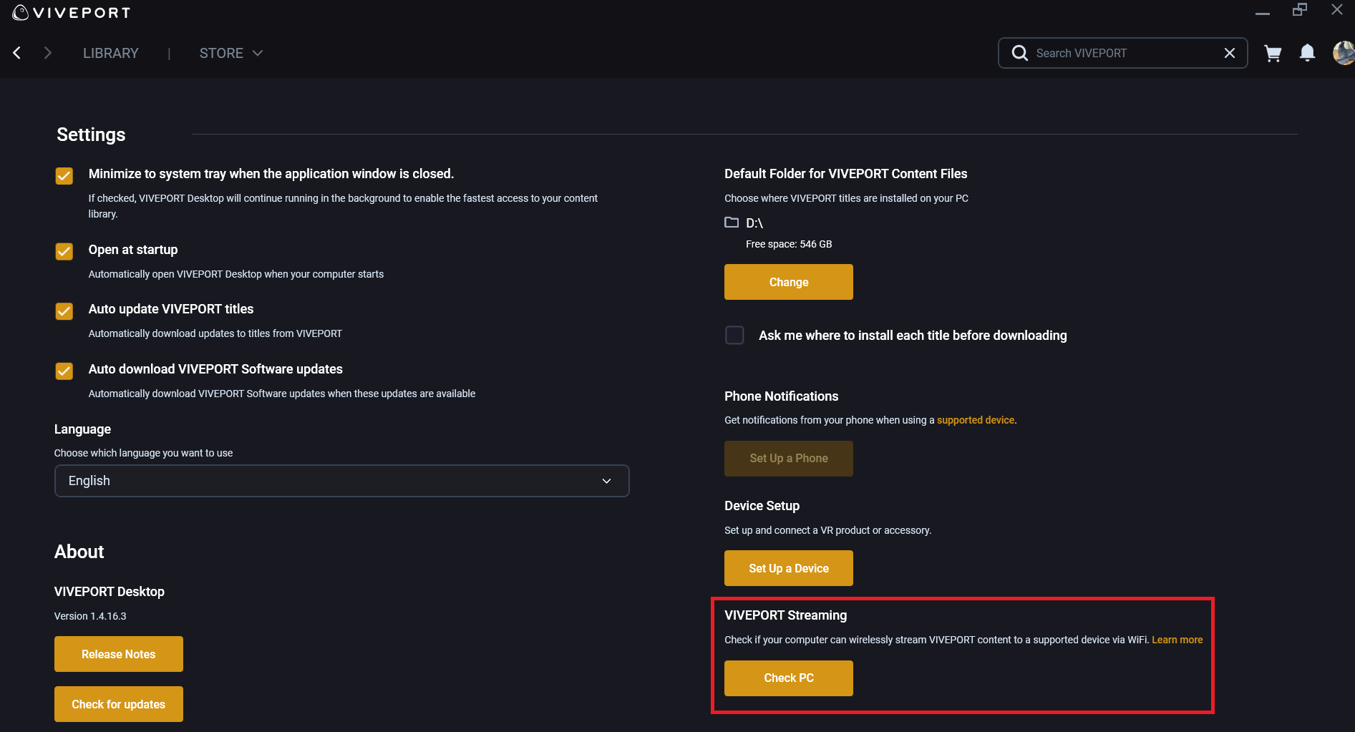This screenshot has height=732, width=1355.
Task: Open Release Notes
Action: click(x=119, y=654)
